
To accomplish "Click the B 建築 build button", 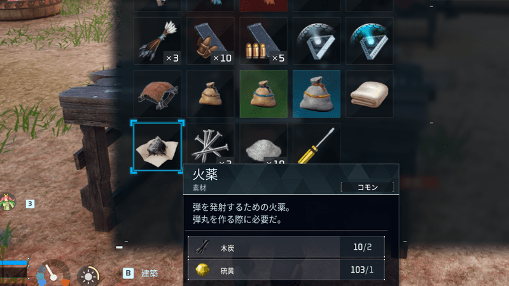I will [x=140, y=273].
